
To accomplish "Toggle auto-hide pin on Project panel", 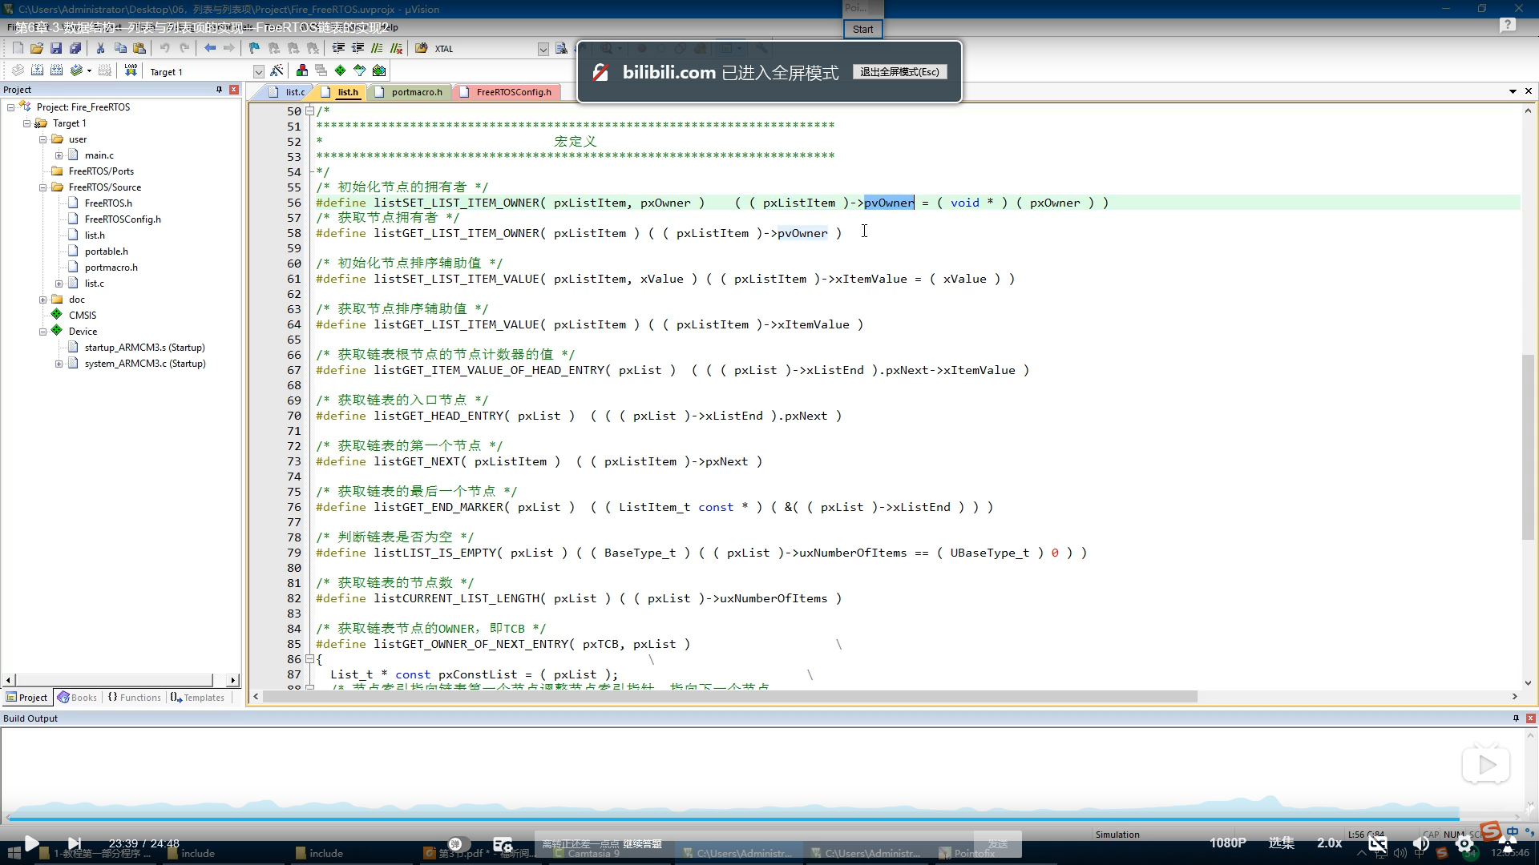I will point(219,90).
